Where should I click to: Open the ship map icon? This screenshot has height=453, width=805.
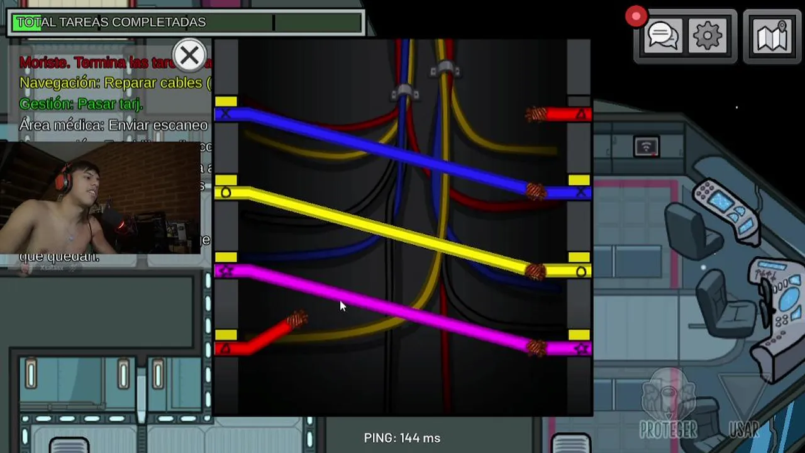(772, 36)
